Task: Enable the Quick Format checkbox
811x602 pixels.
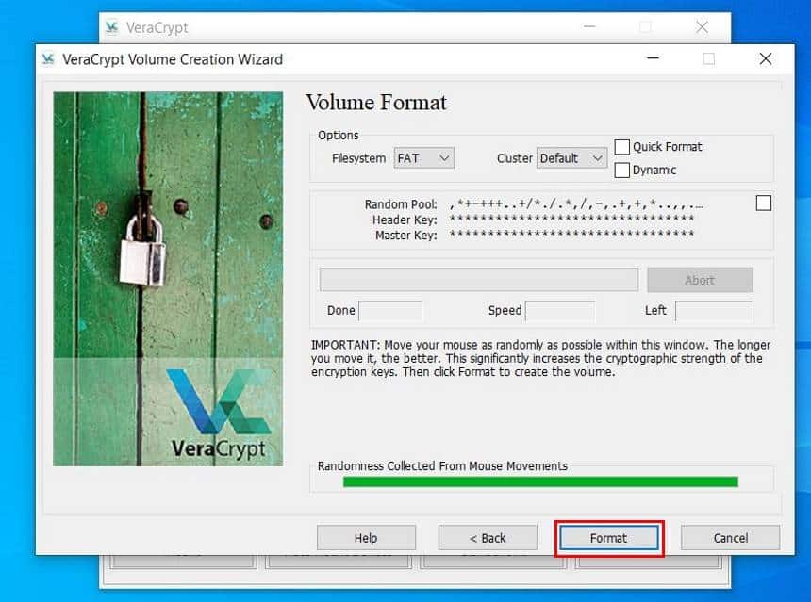Action: [621, 147]
